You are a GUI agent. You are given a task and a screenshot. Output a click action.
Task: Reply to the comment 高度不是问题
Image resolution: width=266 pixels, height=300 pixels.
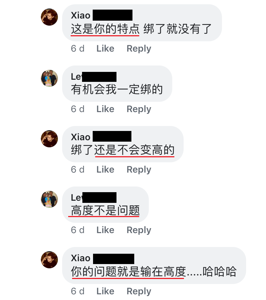click(x=139, y=230)
